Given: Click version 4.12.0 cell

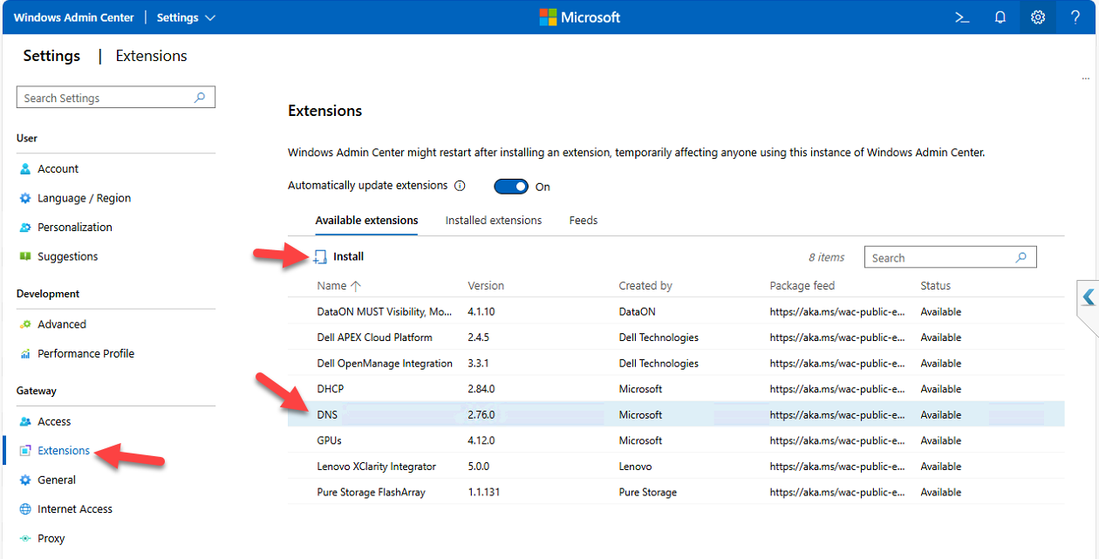Looking at the screenshot, I should coord(481,440).
